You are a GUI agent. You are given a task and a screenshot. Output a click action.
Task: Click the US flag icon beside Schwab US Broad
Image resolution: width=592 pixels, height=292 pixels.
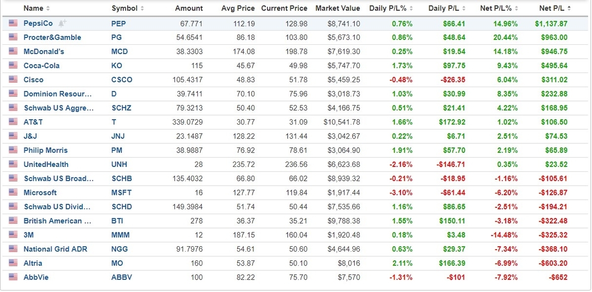(13, 179)
